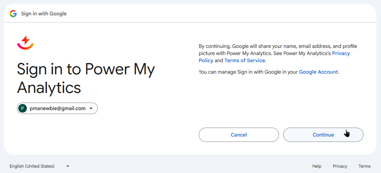
Task: Select the pmanewbie@gmail.com email address text
Action: coord(57,108)
